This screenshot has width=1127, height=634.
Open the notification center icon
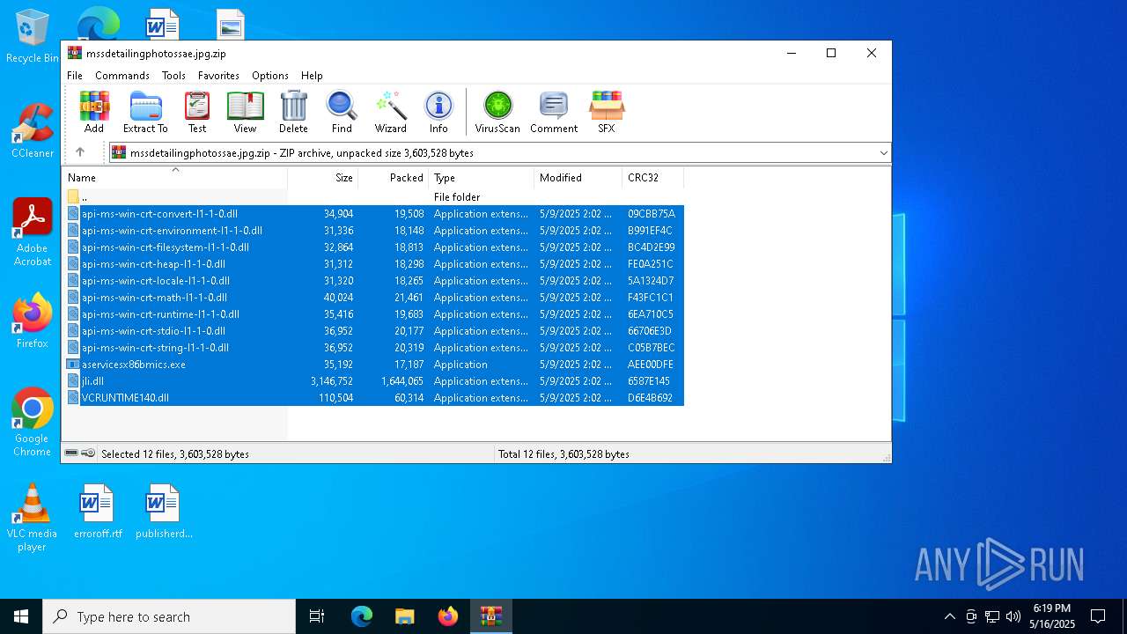point(1098,616)
